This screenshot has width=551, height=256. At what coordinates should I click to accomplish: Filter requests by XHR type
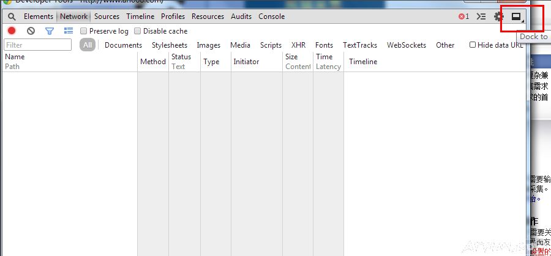point(298,45)
